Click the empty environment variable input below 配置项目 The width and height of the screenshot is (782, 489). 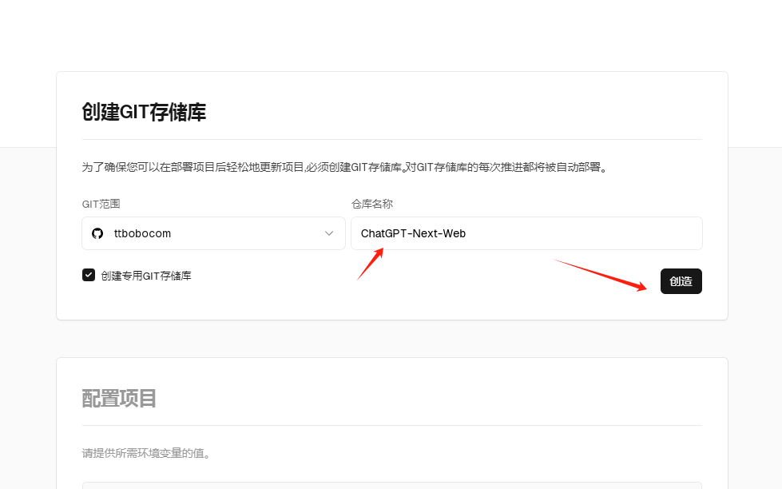coord(391,486)
